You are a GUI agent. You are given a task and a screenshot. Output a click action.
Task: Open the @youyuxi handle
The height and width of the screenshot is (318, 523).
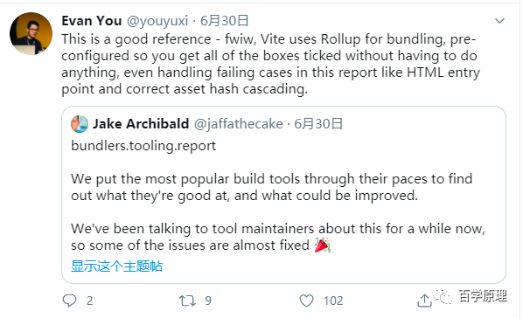[x=157, y=21]
